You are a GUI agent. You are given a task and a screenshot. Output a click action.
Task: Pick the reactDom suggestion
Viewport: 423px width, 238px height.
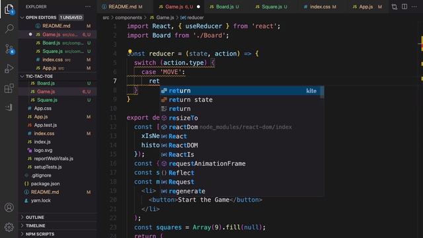pos(240,127)
